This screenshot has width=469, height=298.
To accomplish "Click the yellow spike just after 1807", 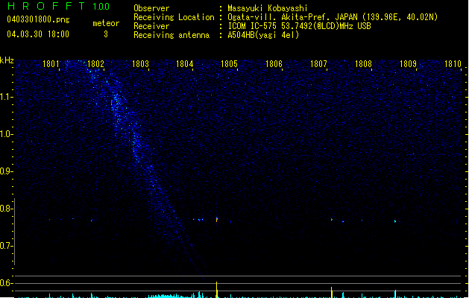I will pyautogui.click(x=331, y=292).
